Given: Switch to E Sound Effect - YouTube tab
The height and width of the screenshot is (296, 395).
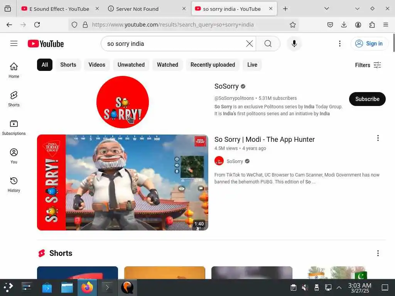Looking at the screenshot, I should click(x=59, y=9).
